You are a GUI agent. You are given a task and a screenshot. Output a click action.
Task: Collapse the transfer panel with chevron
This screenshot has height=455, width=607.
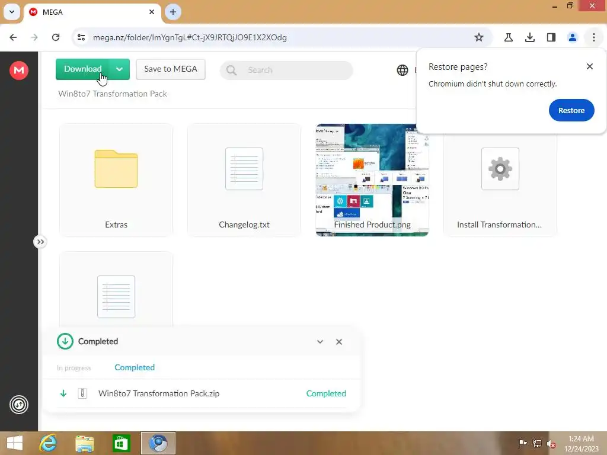(320, 342)
